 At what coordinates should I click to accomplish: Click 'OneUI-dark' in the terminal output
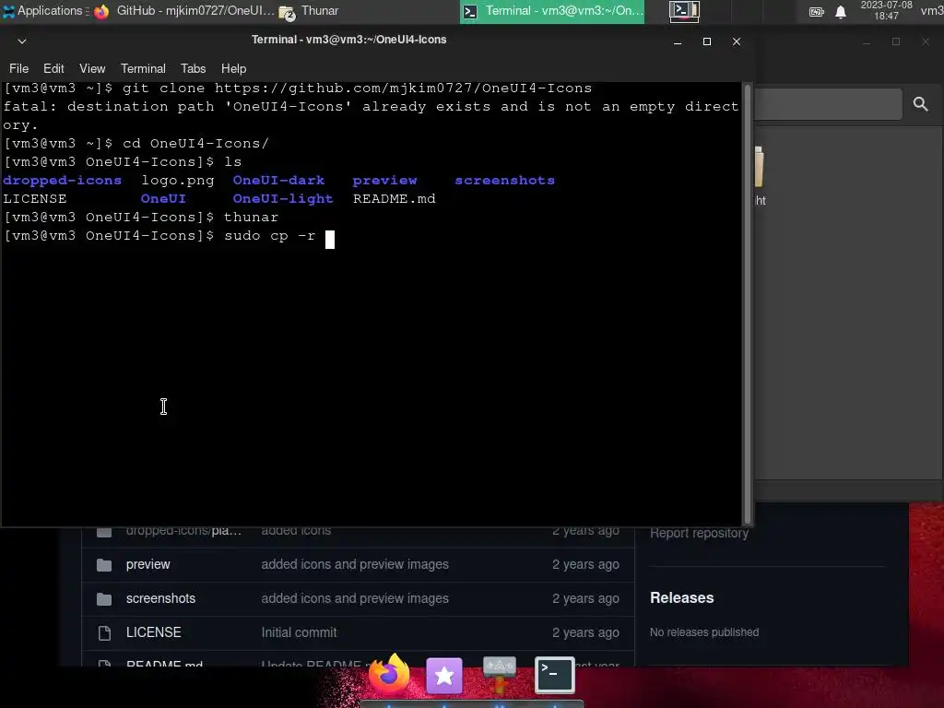[278, 181]
